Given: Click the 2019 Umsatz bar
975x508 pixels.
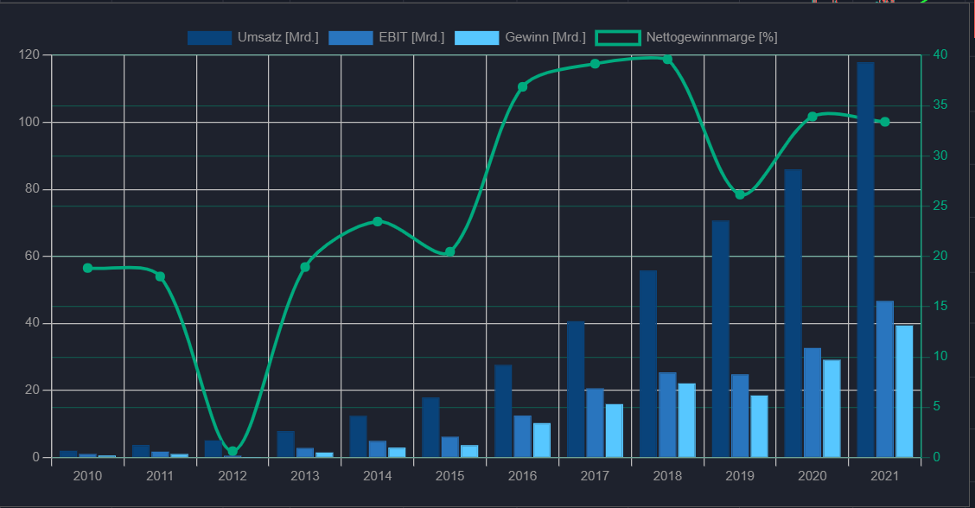Looking at the screenshot, I should (721, 339).
